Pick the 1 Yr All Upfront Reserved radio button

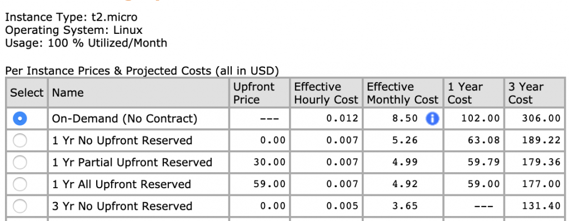[x=19, y=184]
